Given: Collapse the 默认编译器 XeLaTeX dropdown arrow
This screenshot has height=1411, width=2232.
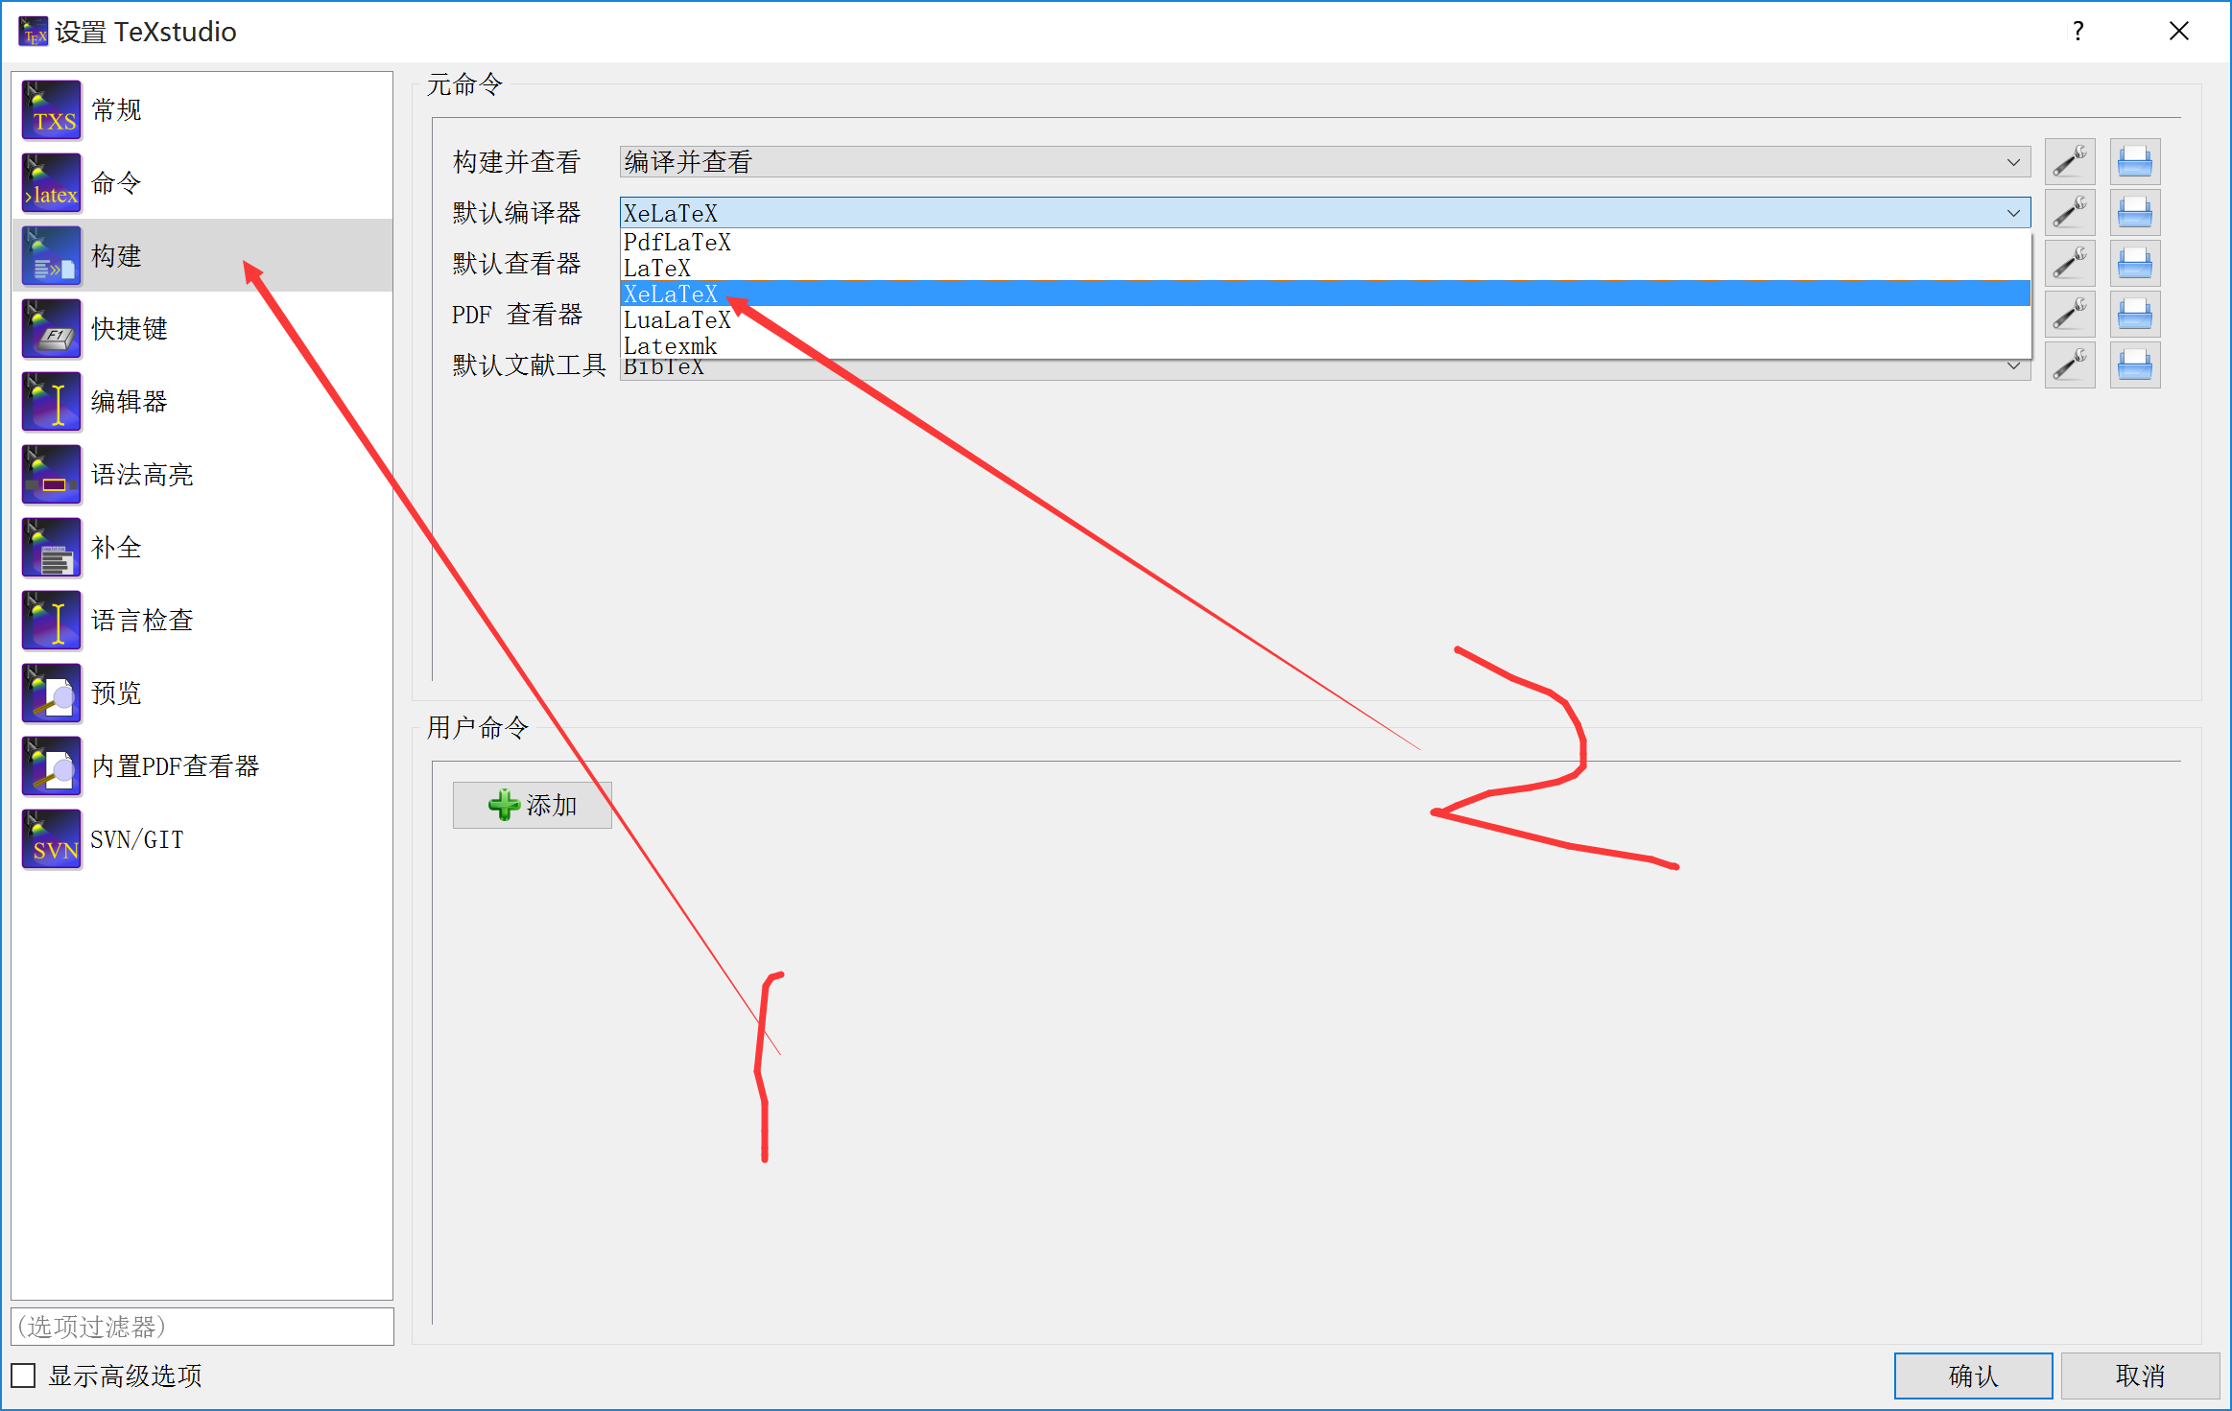Looking at the screenshot, I should (2013, 213).
